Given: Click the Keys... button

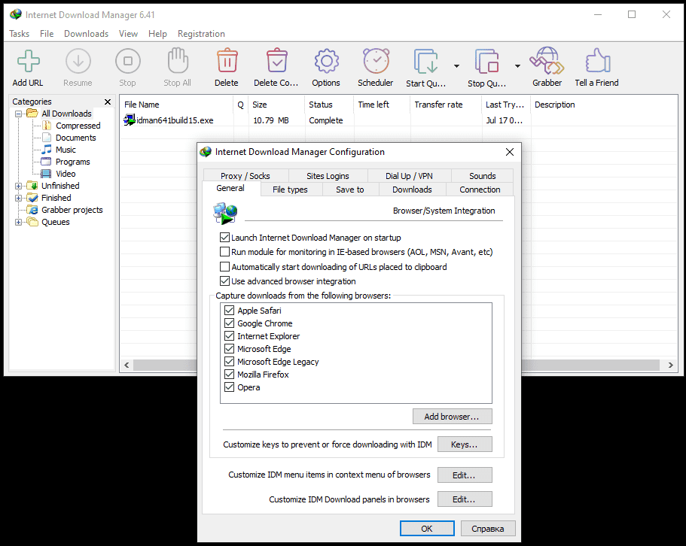Looking at the screenshot, I should pos(465,444).
